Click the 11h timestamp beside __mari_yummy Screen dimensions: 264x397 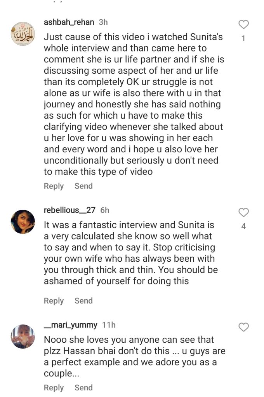(109, 325)
